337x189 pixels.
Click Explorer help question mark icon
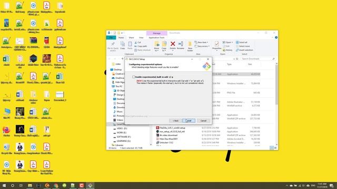276,37
